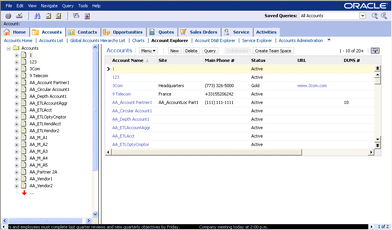Click the Execute Query magnifier lightning icon
Image resolution: width=392 pixels, height=230 pixels.
click(384, 16)
